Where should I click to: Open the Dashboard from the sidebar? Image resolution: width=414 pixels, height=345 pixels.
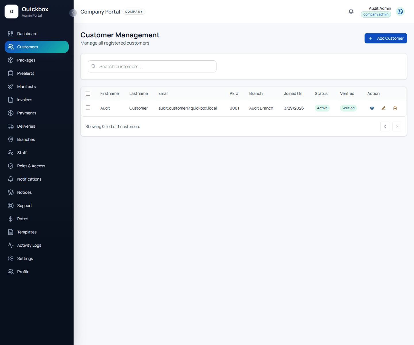(x=27, y=34)
